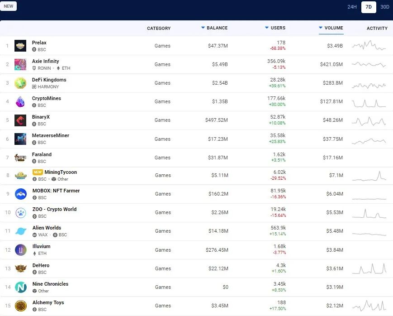The height and width of the screenshot is (316, 393).
Task: Open the BinaryX red logo
Action: coord(20,120)
